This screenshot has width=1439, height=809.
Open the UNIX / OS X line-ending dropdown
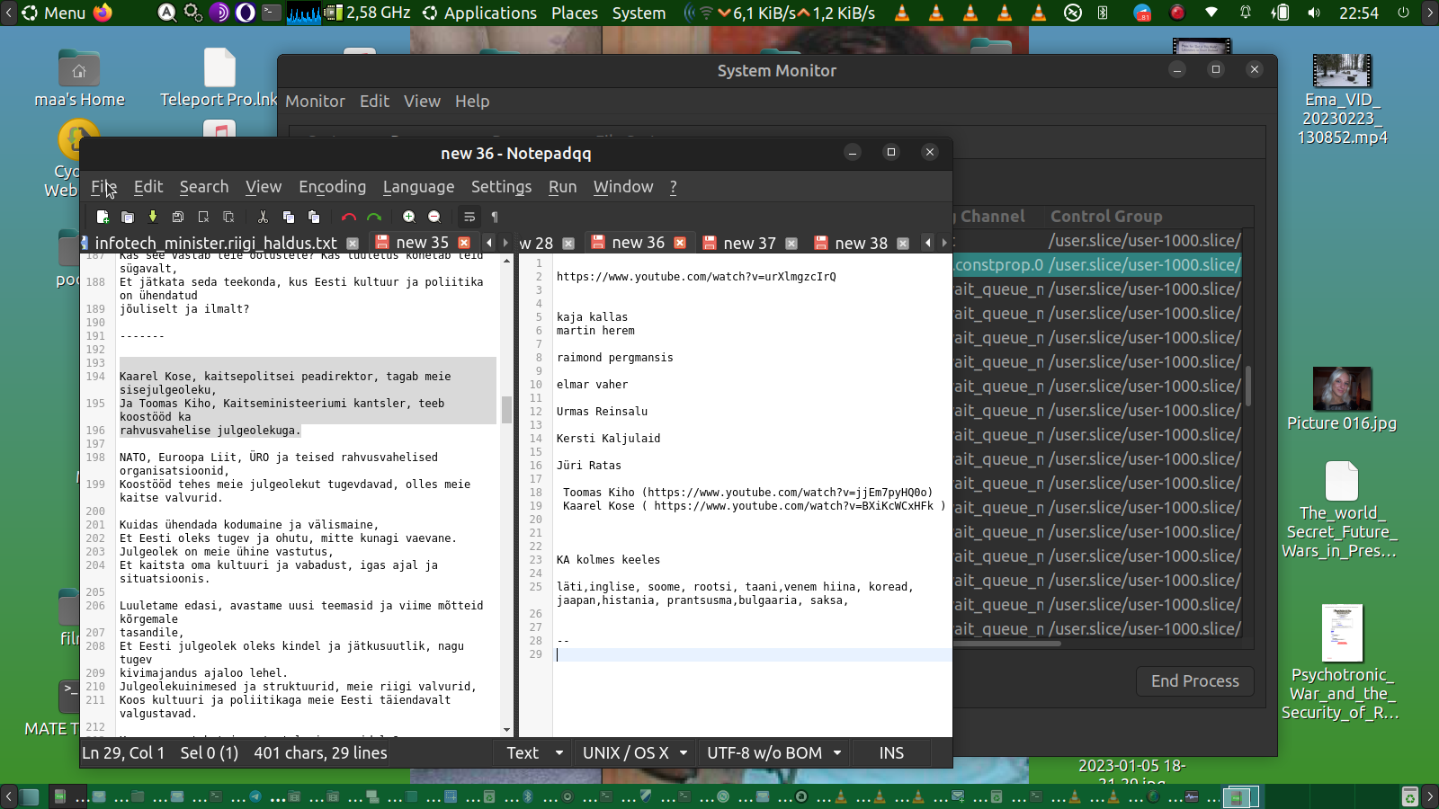(x=635, y=753)
